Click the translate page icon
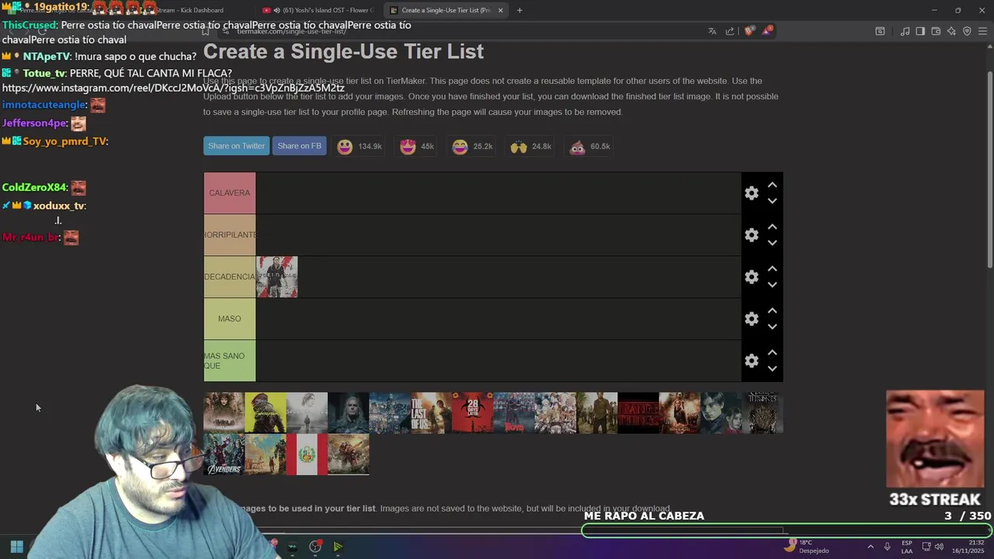 point(712,31)
